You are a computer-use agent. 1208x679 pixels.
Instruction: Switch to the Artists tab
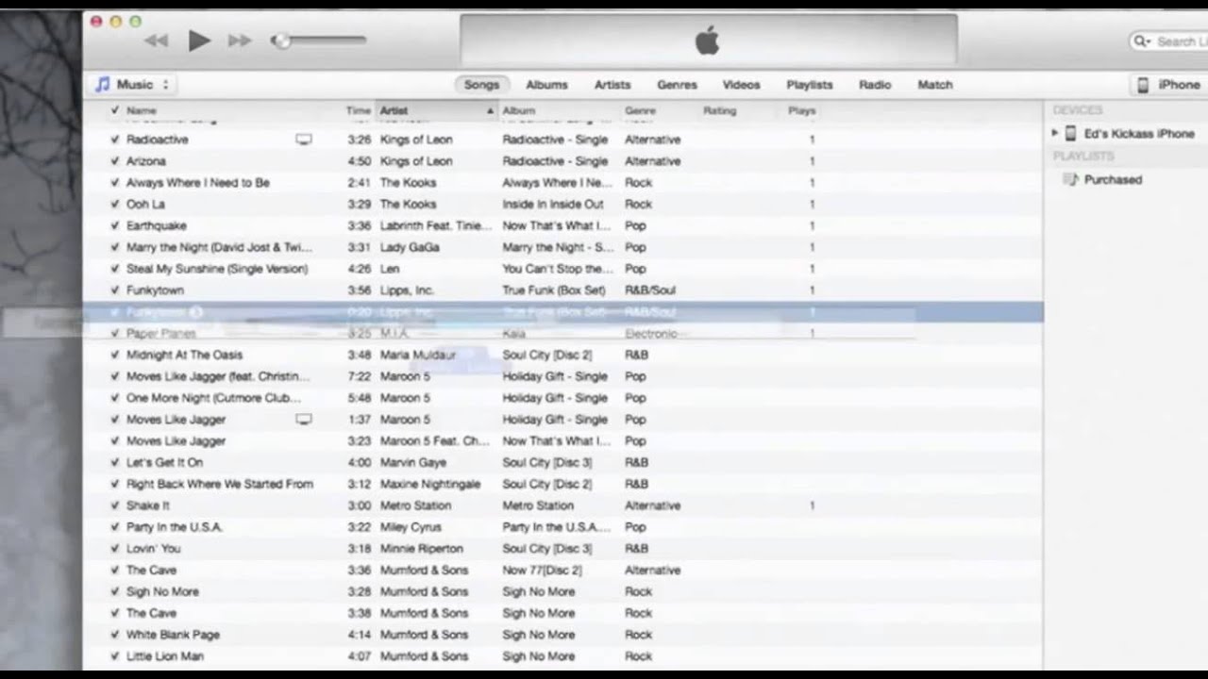tap(612, 85)
